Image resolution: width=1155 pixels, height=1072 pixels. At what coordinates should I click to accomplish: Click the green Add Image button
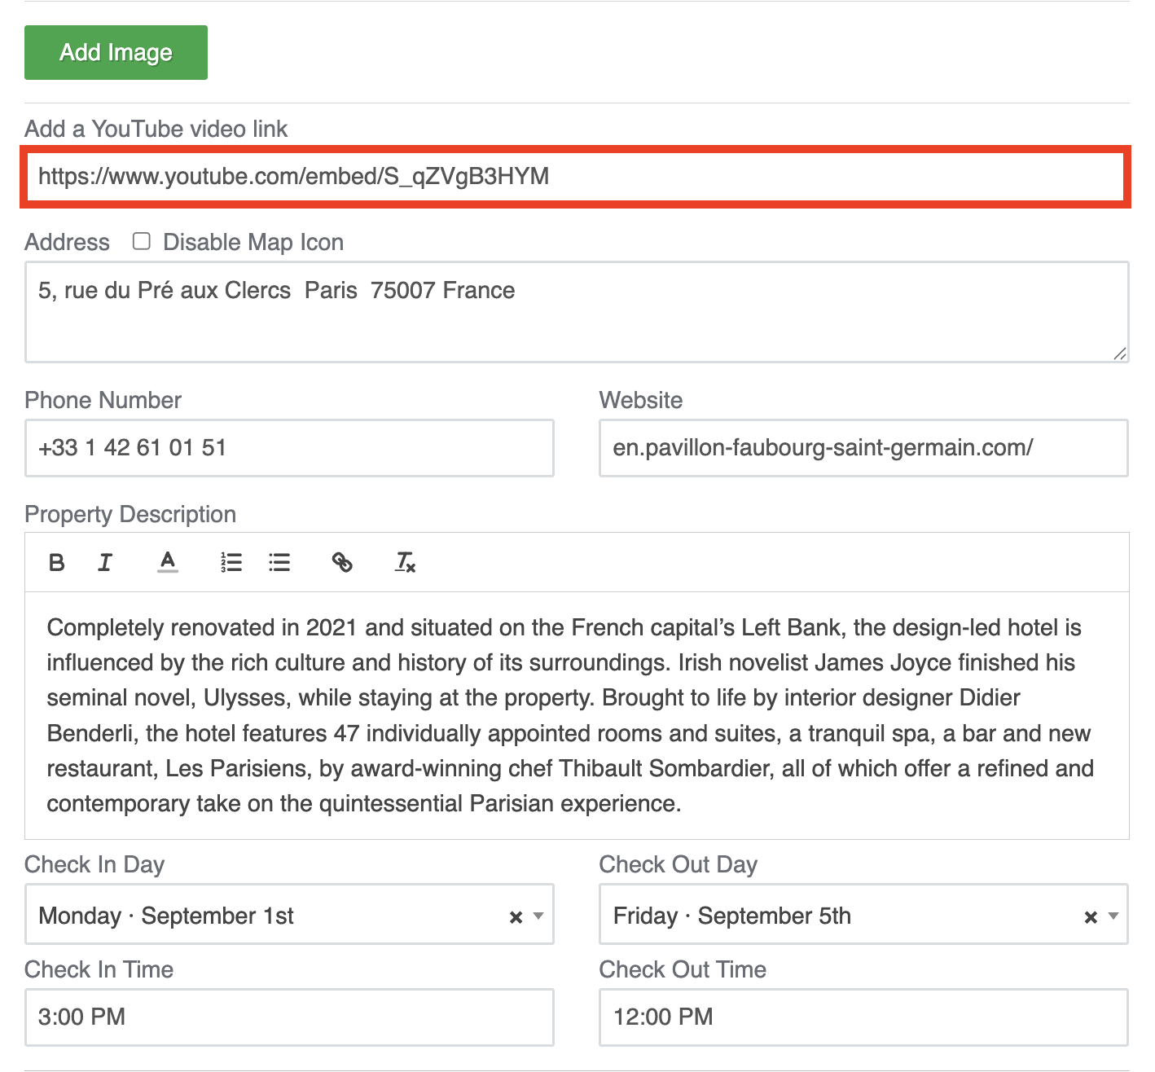click(116, 53)
